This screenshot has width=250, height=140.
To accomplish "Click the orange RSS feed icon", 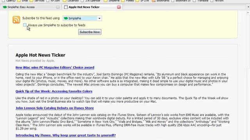I will point(16,20).
